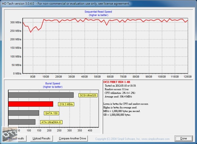
Task: Click the burst axis value 400
Action: pos(90,131)
